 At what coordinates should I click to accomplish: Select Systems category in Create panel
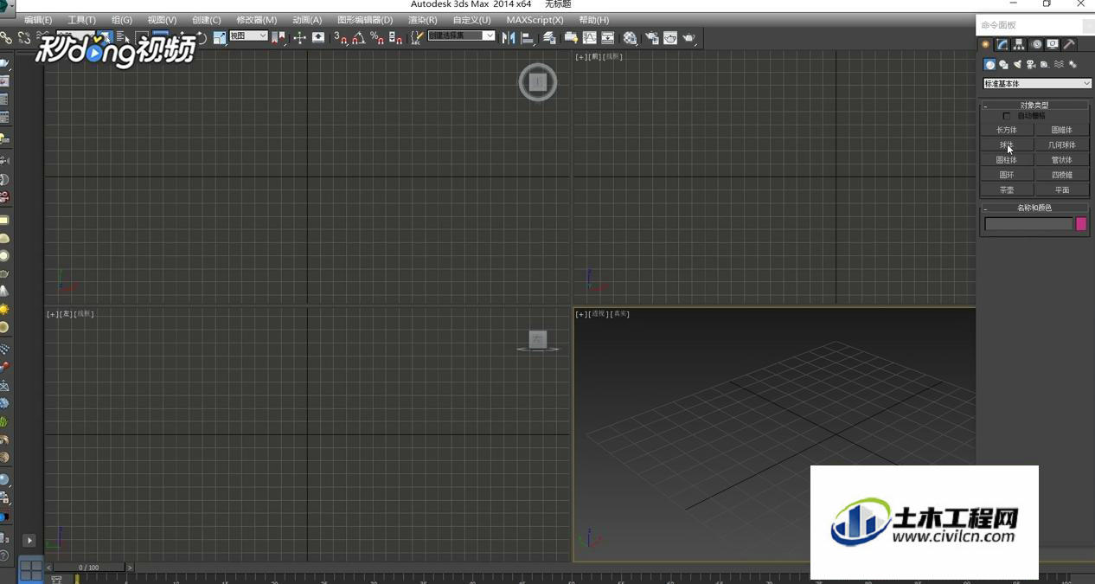1073,64
